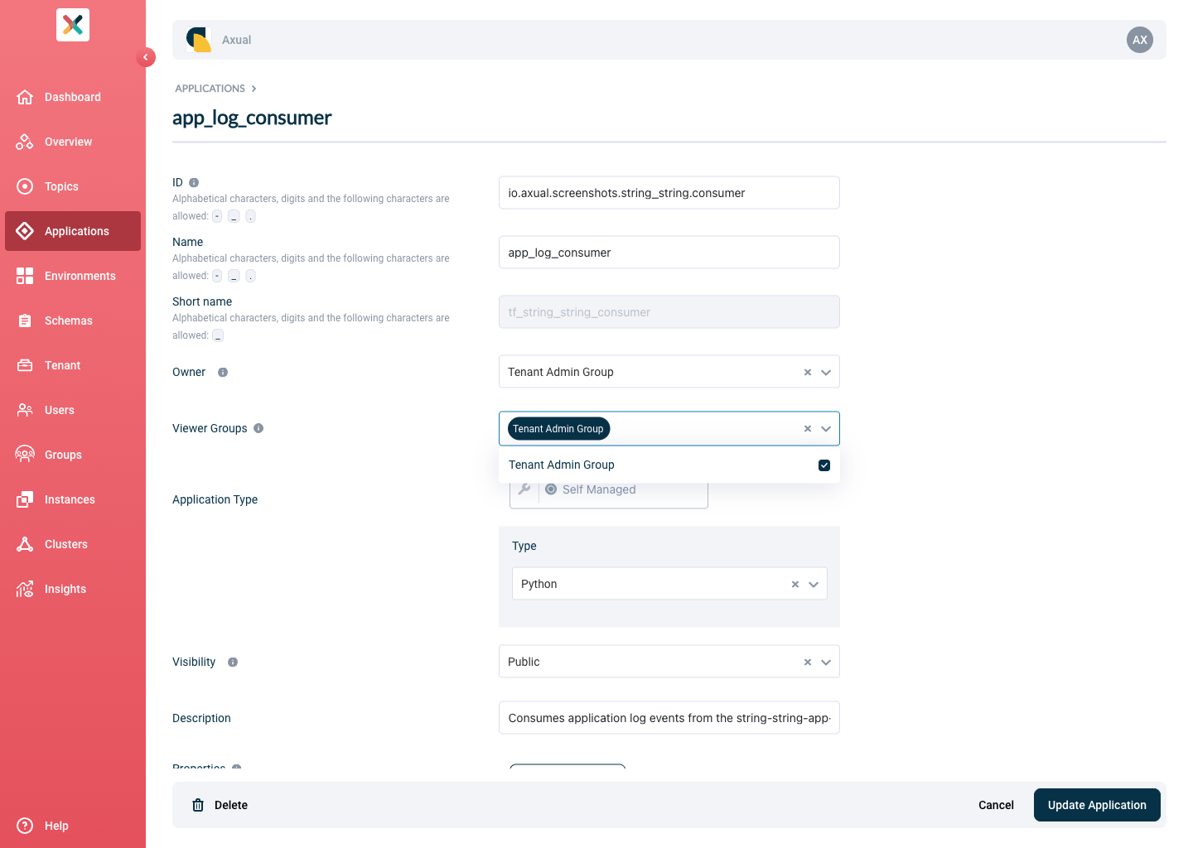Clear the Python type selection
The image size is (1193, 848).
click(x=795, y=585)
